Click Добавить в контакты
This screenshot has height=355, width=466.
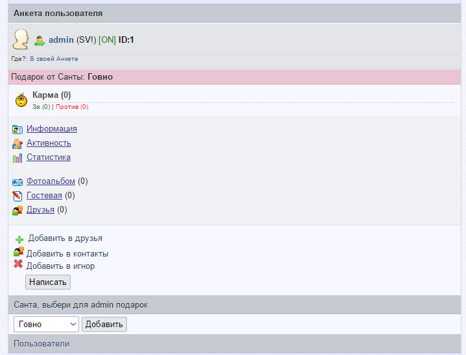pos(67,253)
